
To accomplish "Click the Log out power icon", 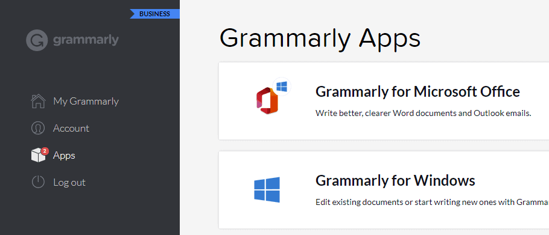I will tap(38, 182).
